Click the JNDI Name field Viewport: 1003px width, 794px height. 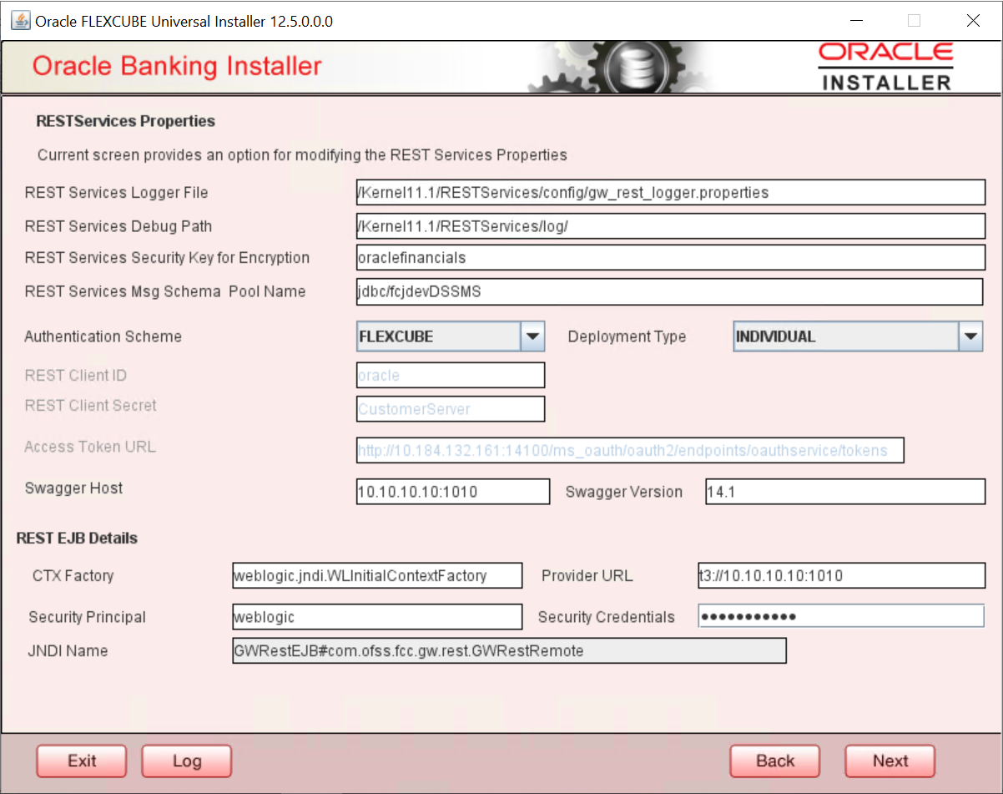click(x=510, y=650)
